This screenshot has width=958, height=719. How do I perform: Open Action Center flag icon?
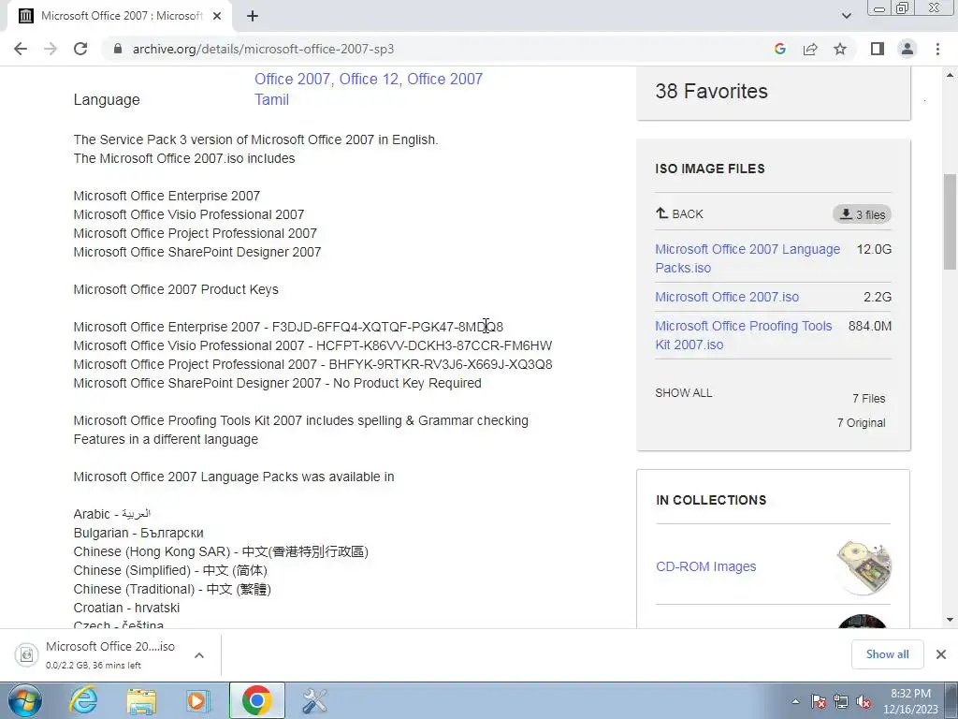[819, 701]
